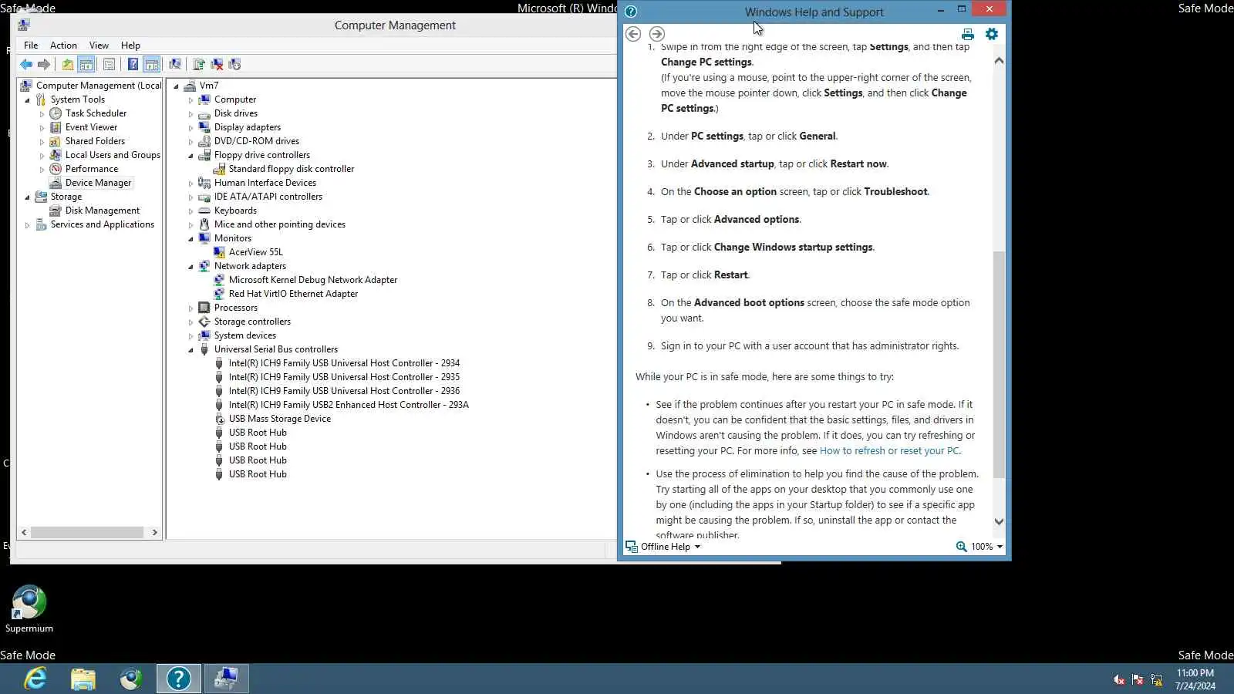Click the Disable device toolbar icon

point(234,64)
